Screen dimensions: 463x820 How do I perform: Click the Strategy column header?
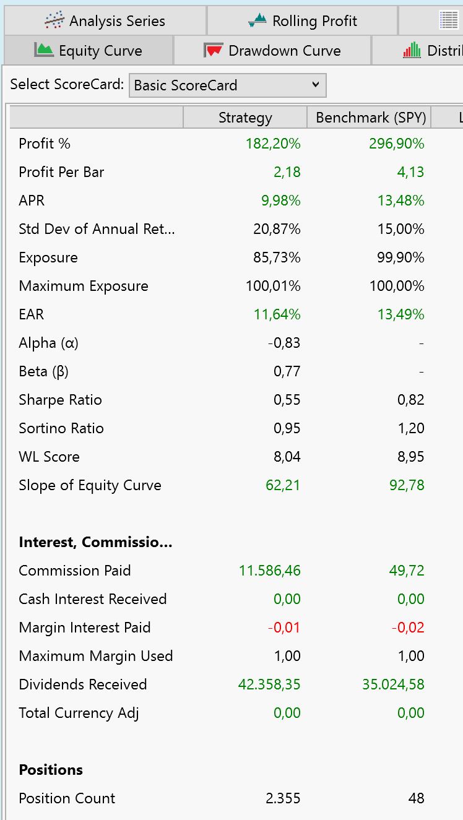[245, 118]
